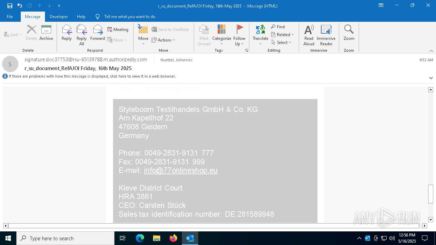
Task: Click the vertical scrollbar thumb
Action: click(431, 194)
